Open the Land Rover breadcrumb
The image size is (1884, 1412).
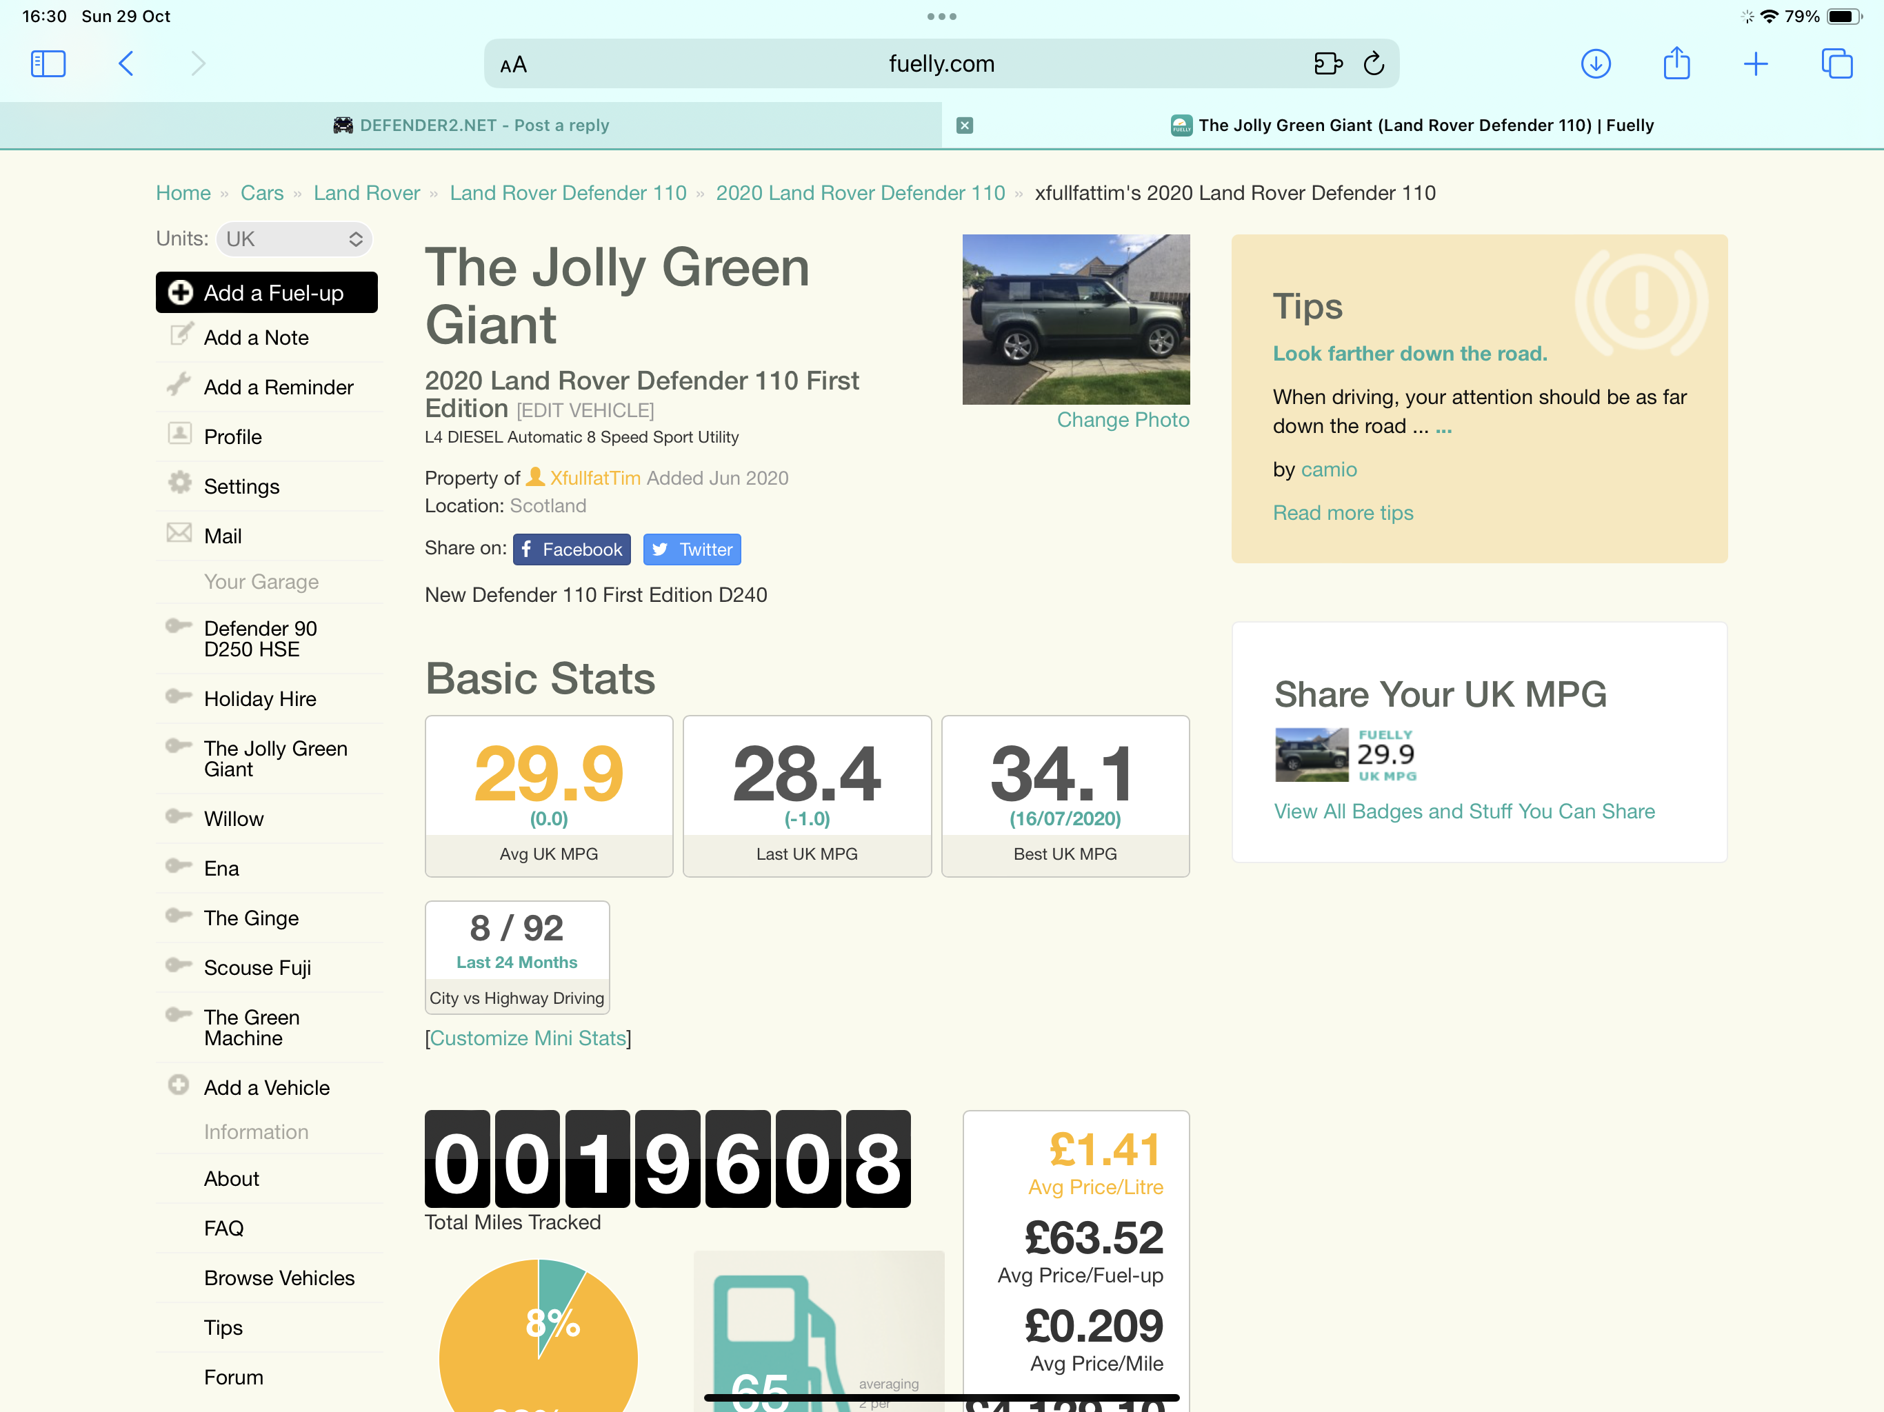coord(367,193)
